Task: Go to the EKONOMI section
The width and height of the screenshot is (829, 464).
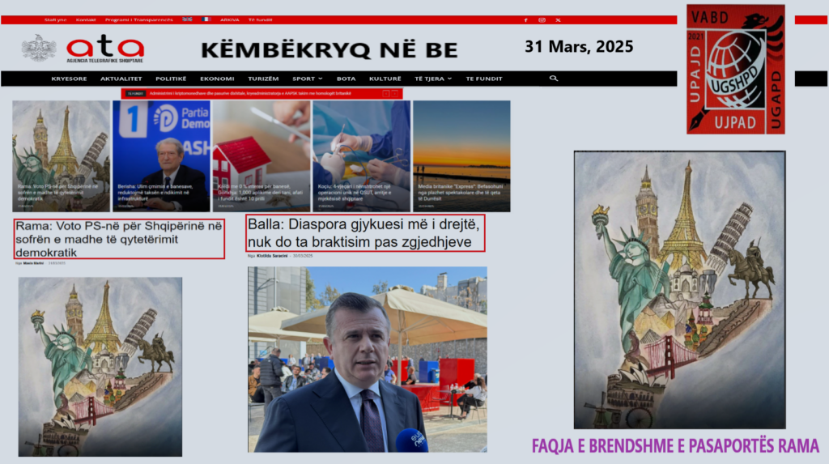Action: pyautogui.click(x=217, y=79)
